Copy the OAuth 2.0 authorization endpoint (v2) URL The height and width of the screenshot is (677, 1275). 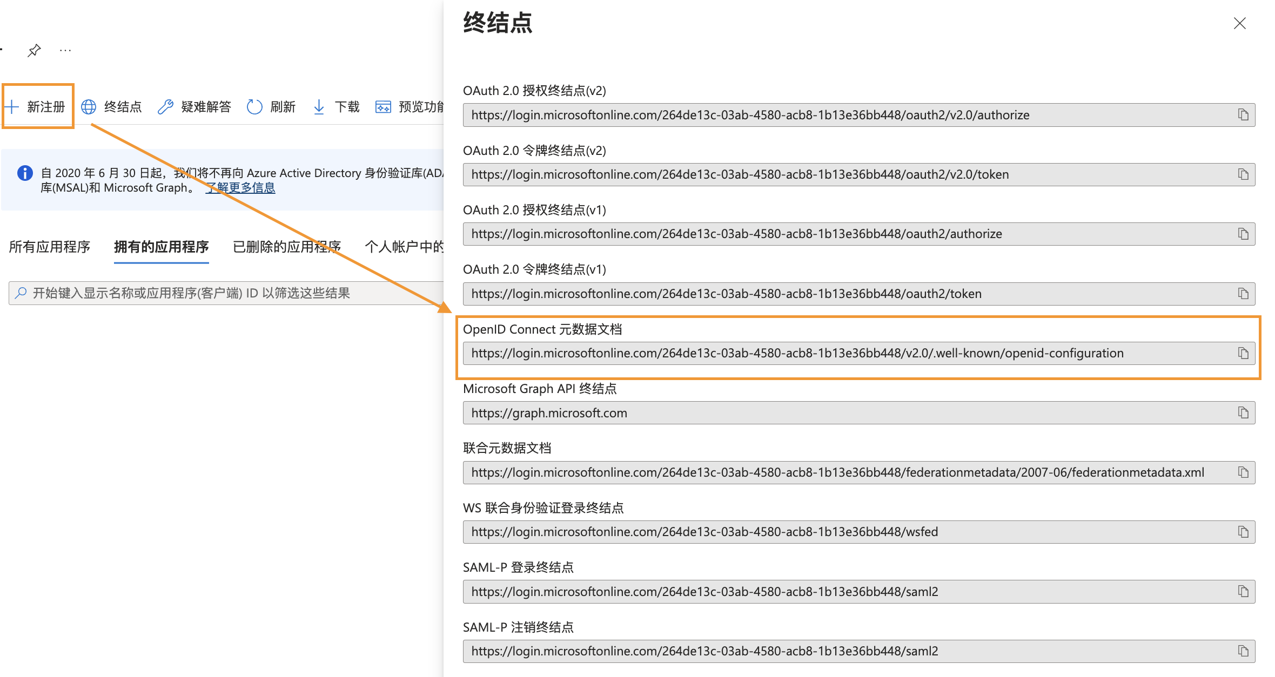1243,115
